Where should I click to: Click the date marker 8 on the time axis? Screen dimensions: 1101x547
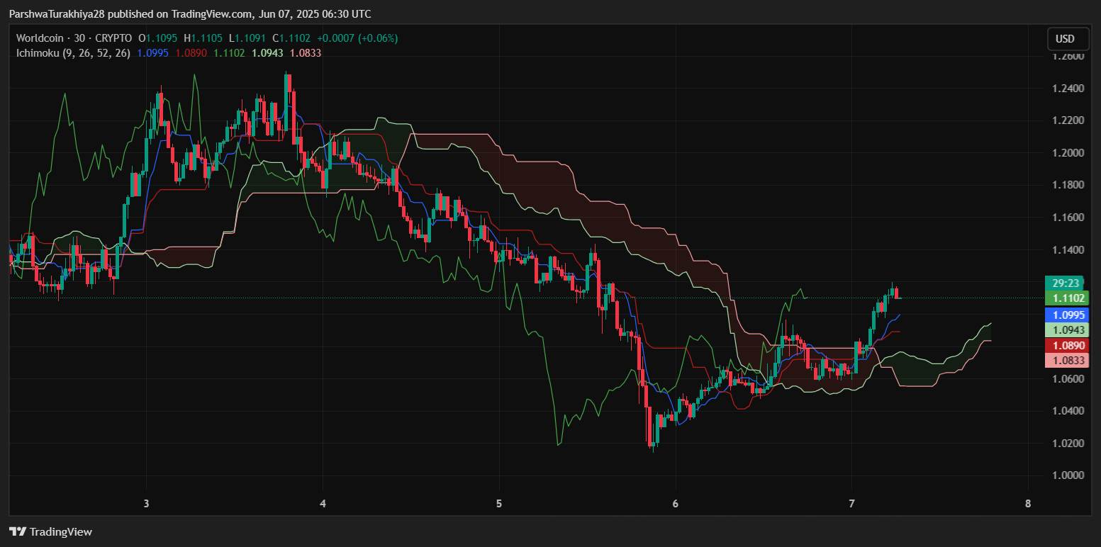[1028, 504]
